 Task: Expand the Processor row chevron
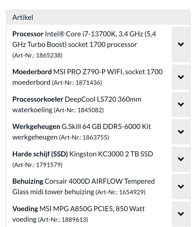[181, 44]
